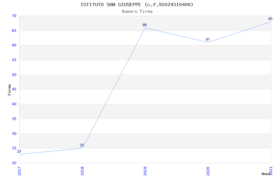Click the chart title ISTITUTO SAN GIUSEPPE
The height and width of the screenshot is (177, 274).
point(137,5)
